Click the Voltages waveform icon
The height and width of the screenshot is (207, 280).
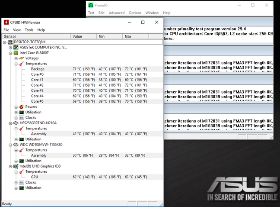(x=22, y=58)
